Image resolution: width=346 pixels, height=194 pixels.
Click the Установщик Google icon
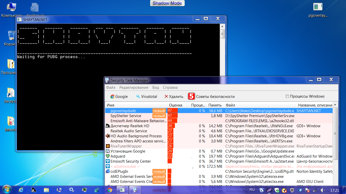point(107,151)
